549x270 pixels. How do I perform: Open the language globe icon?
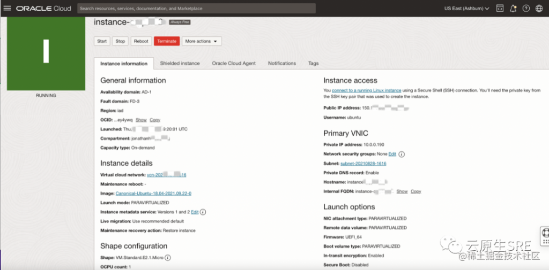pos(539,9)
